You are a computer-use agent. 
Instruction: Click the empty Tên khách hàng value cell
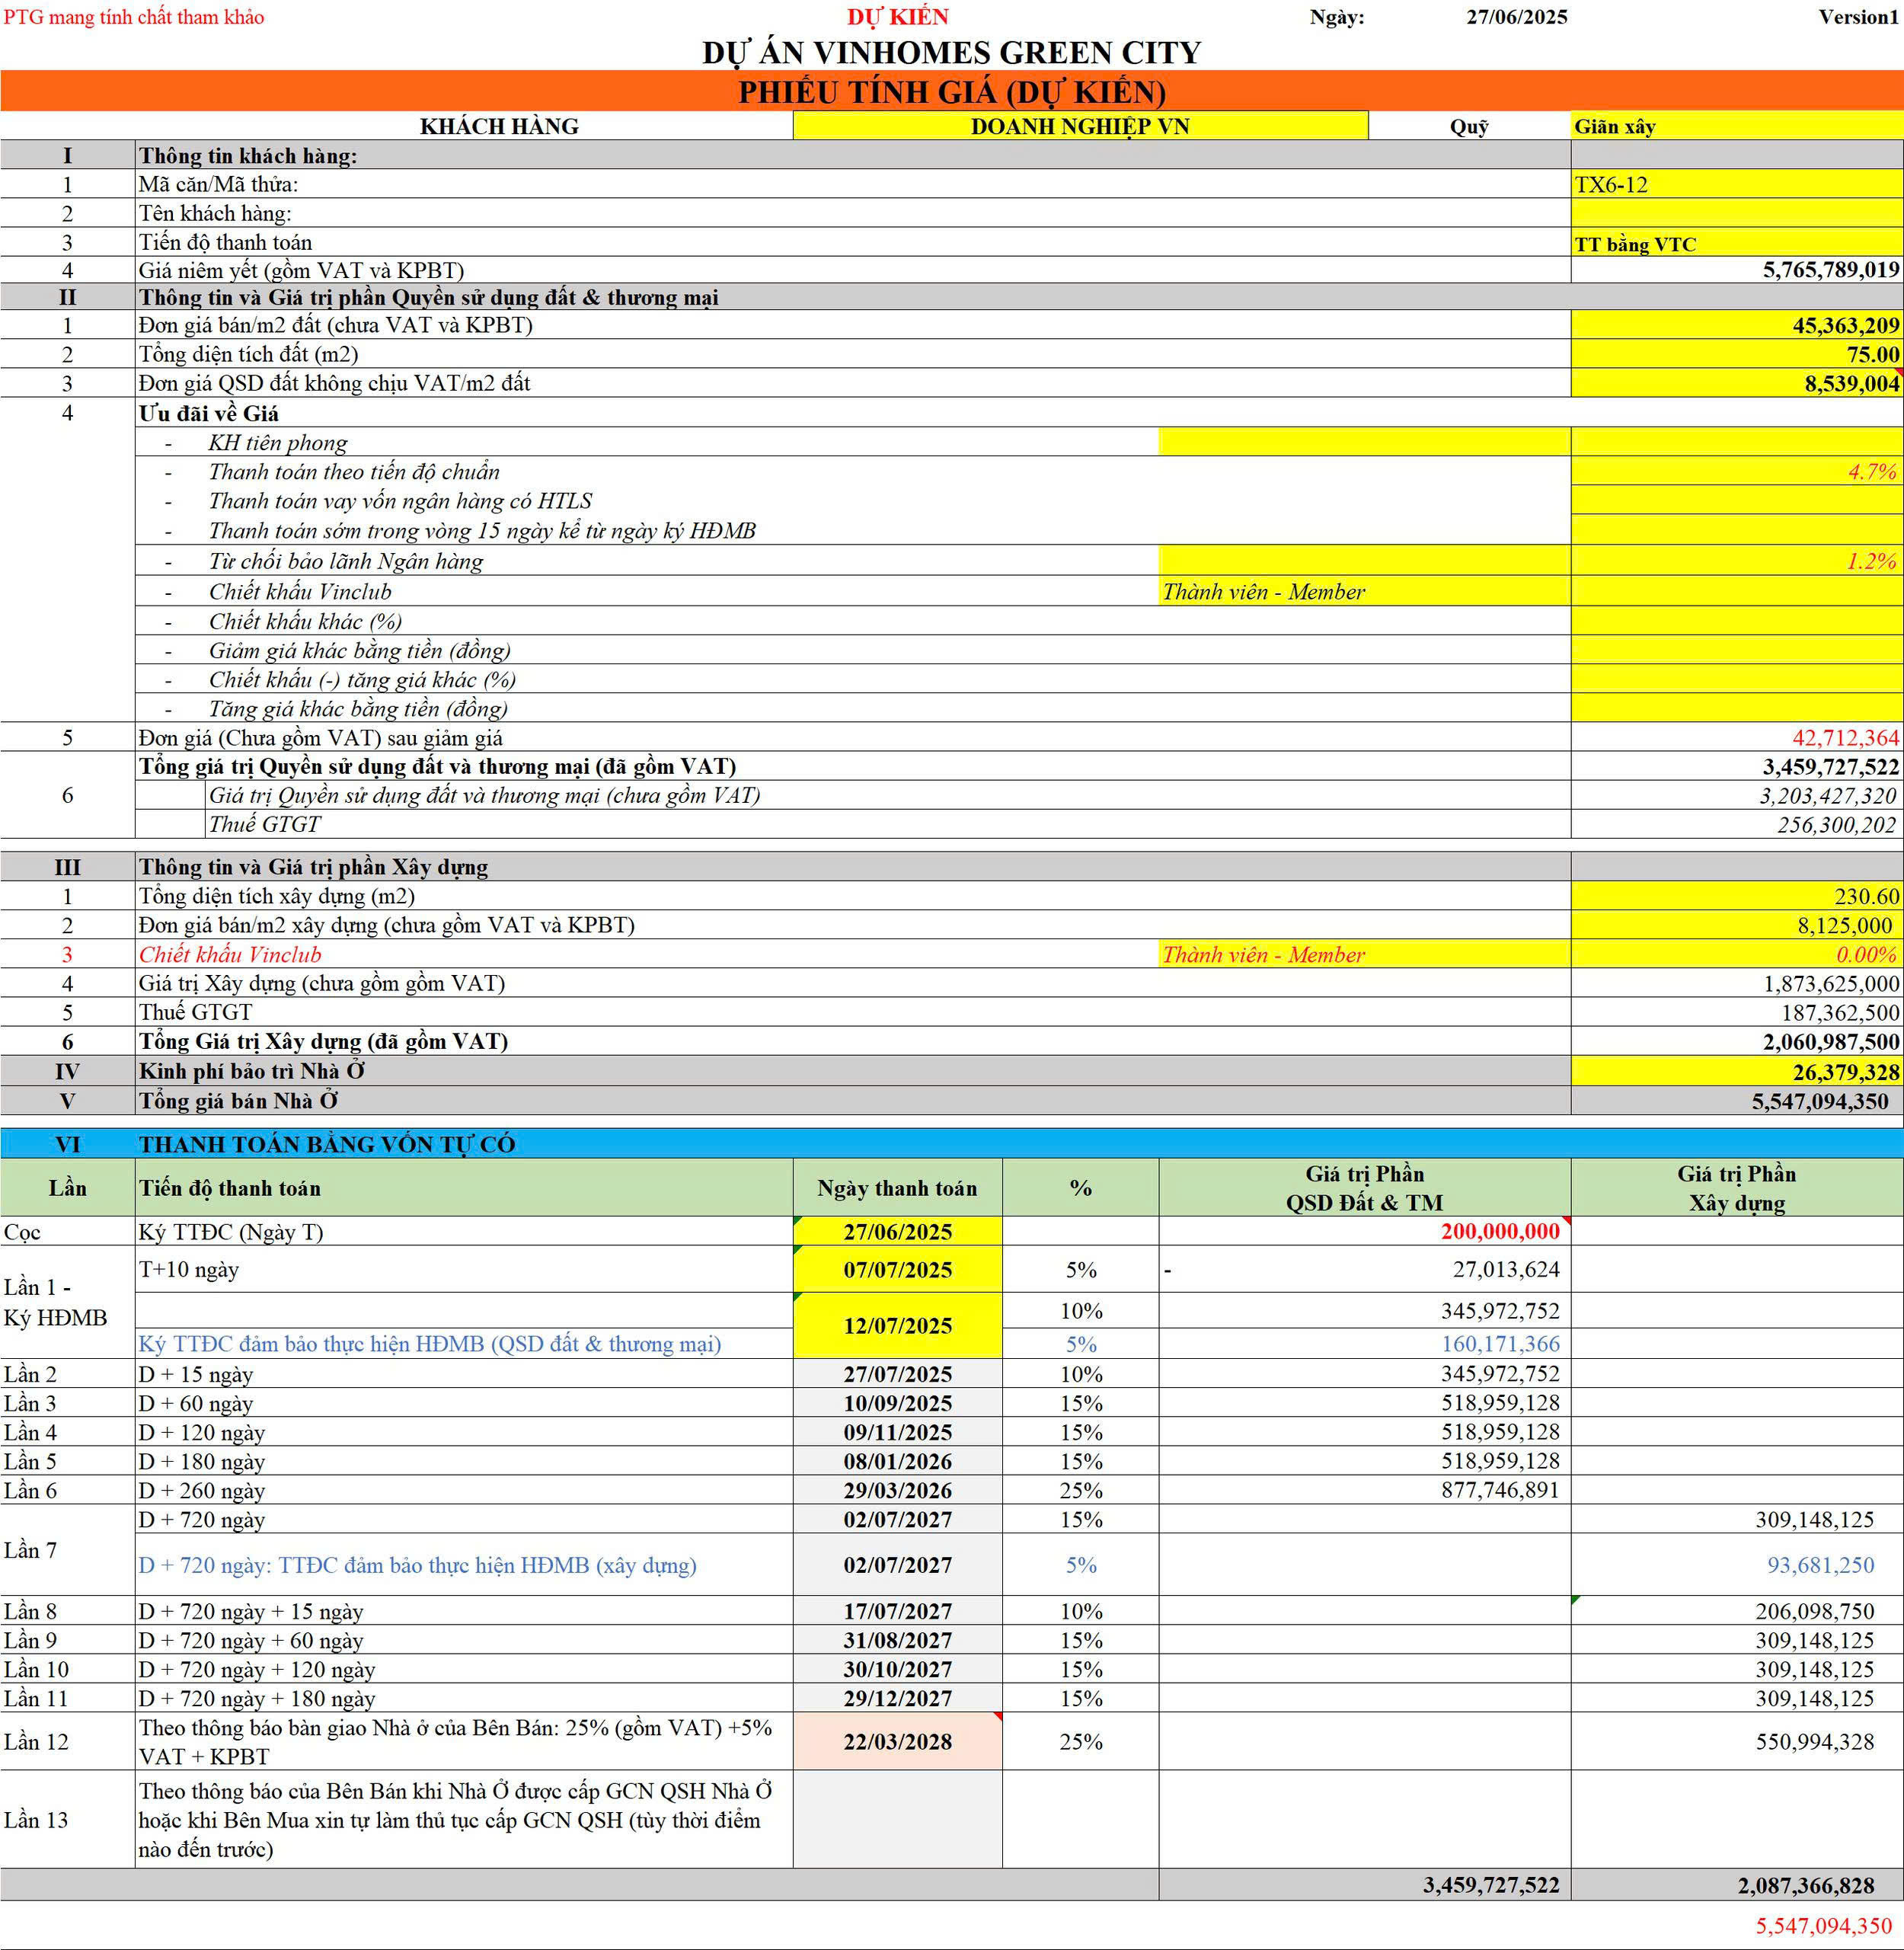click(1737, 213)
